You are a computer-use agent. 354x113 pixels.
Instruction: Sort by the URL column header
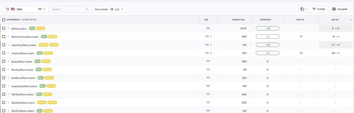coord(206,20)
